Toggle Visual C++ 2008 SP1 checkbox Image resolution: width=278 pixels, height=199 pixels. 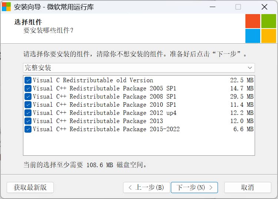pos(28,97)
